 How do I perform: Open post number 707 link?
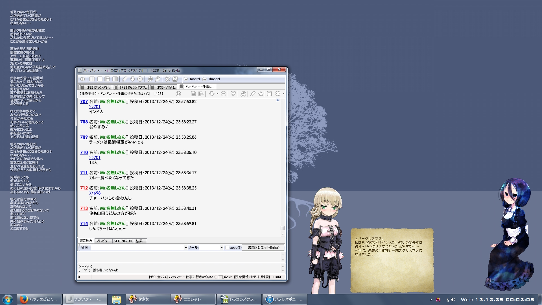click(84, 102)
